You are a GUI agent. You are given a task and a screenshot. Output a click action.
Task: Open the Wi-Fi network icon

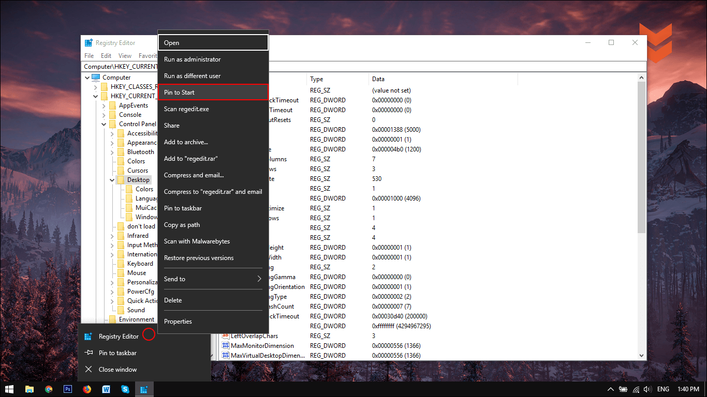636,389
